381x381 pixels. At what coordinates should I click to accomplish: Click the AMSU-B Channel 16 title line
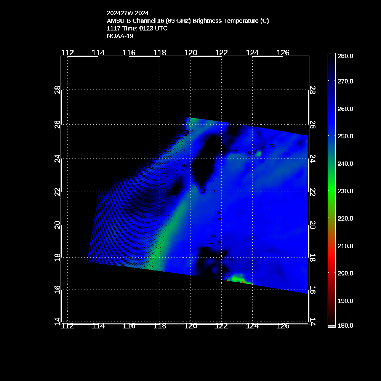click(187, 21)
